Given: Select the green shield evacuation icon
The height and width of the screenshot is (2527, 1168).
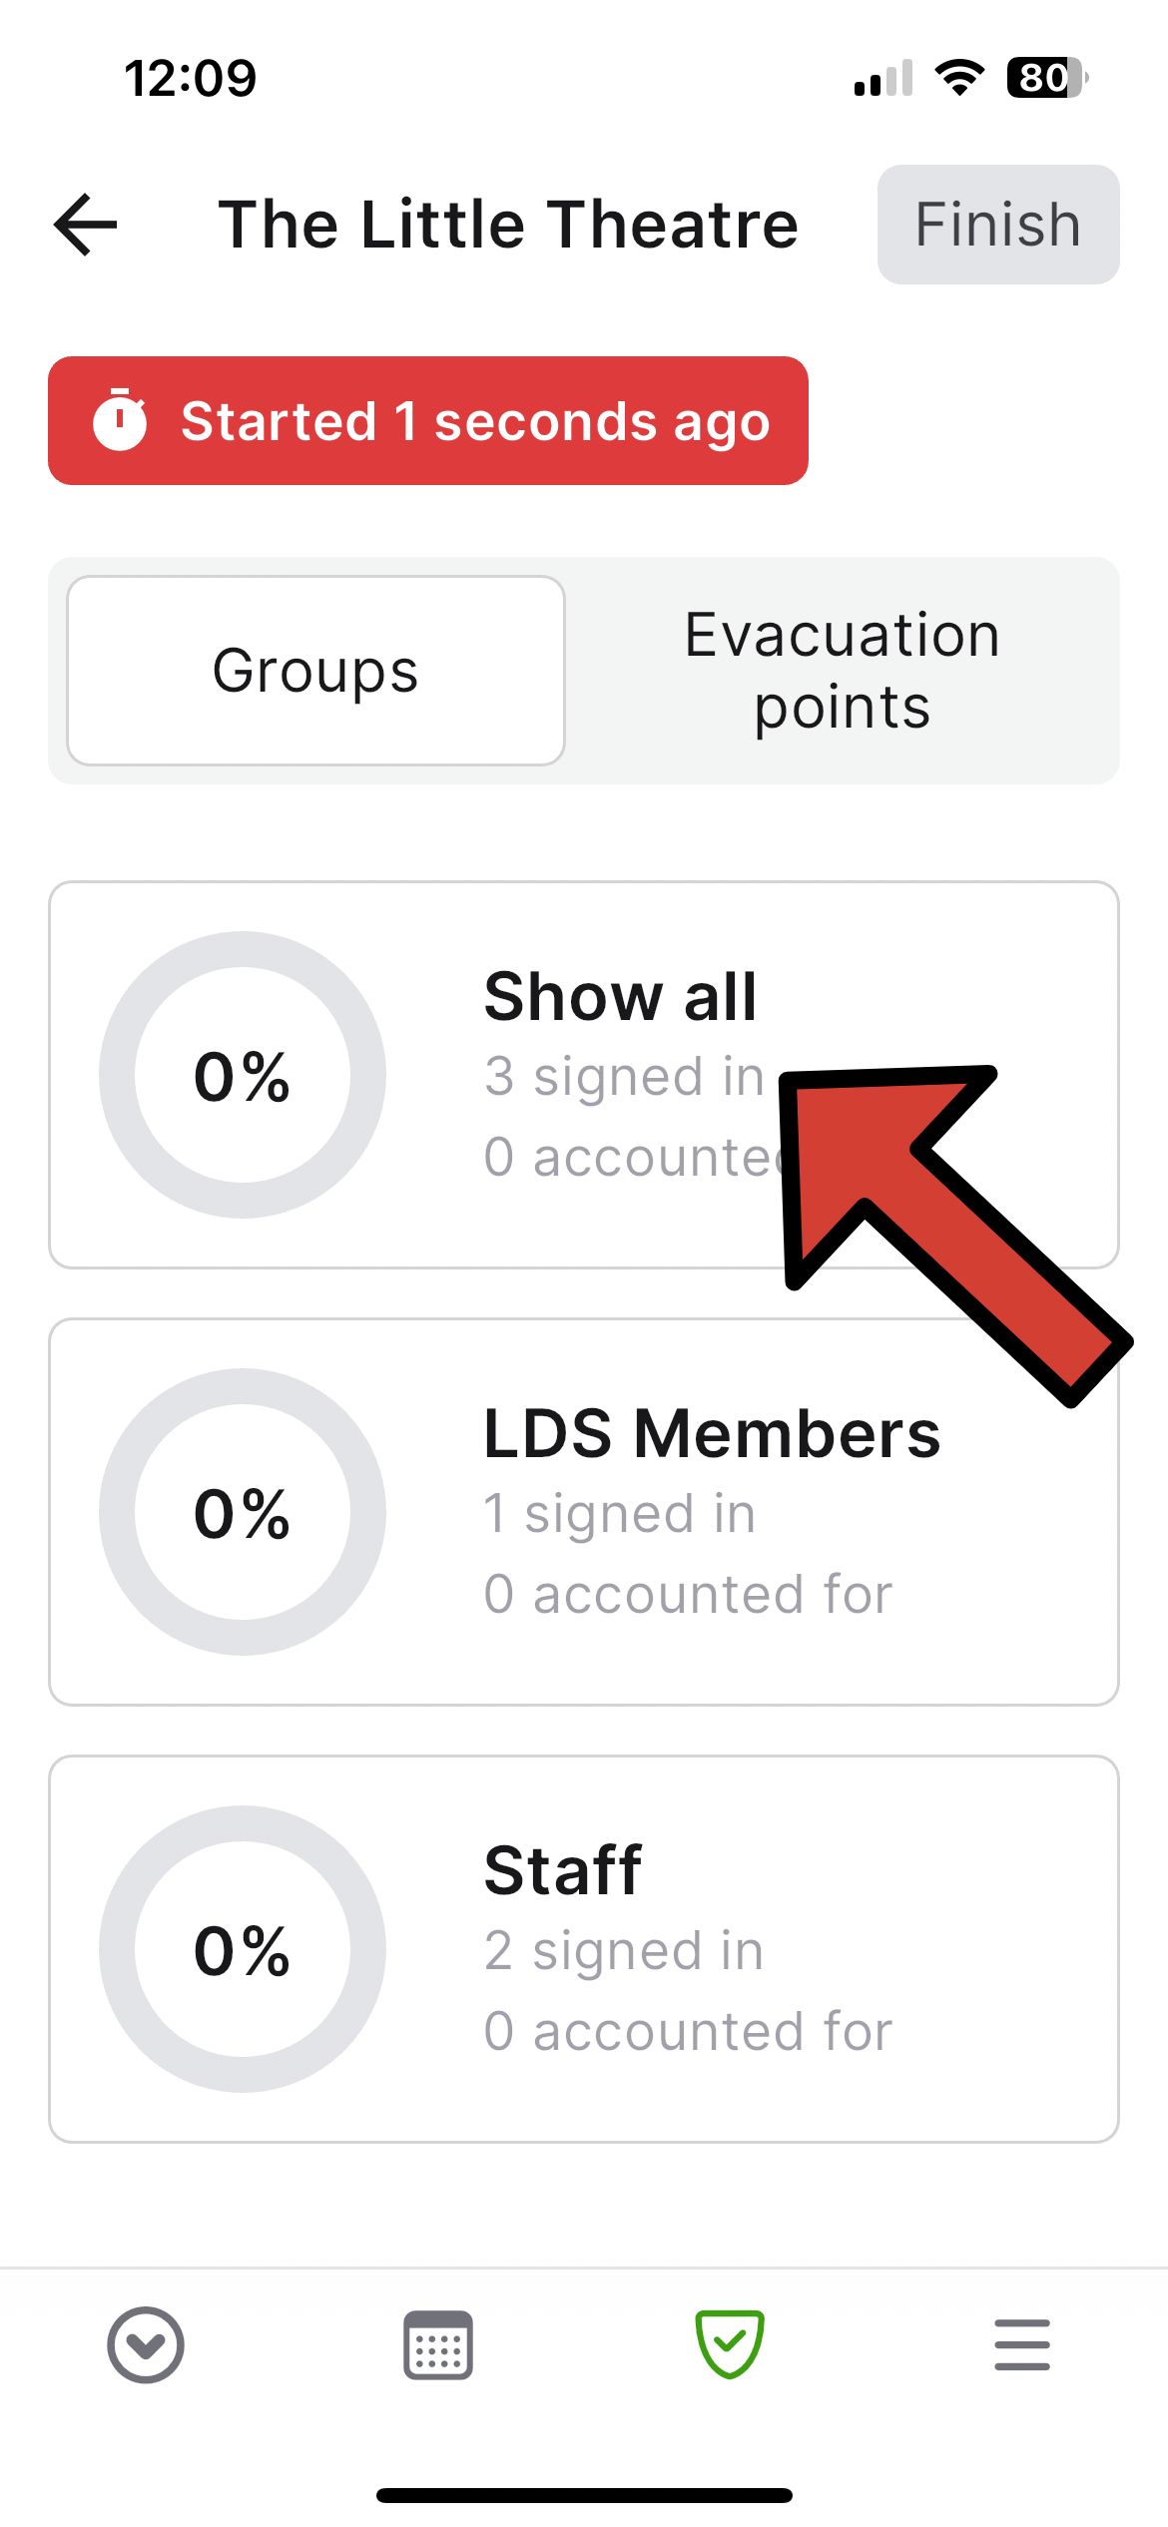Looking at the screenshot, I should click(730, 2344).
